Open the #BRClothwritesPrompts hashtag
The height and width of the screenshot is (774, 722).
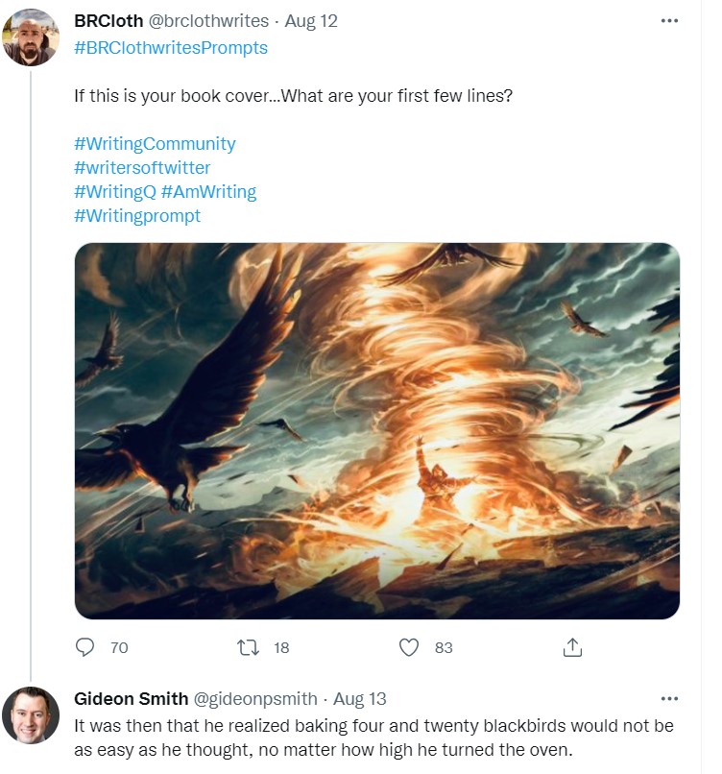pos(171,47)
